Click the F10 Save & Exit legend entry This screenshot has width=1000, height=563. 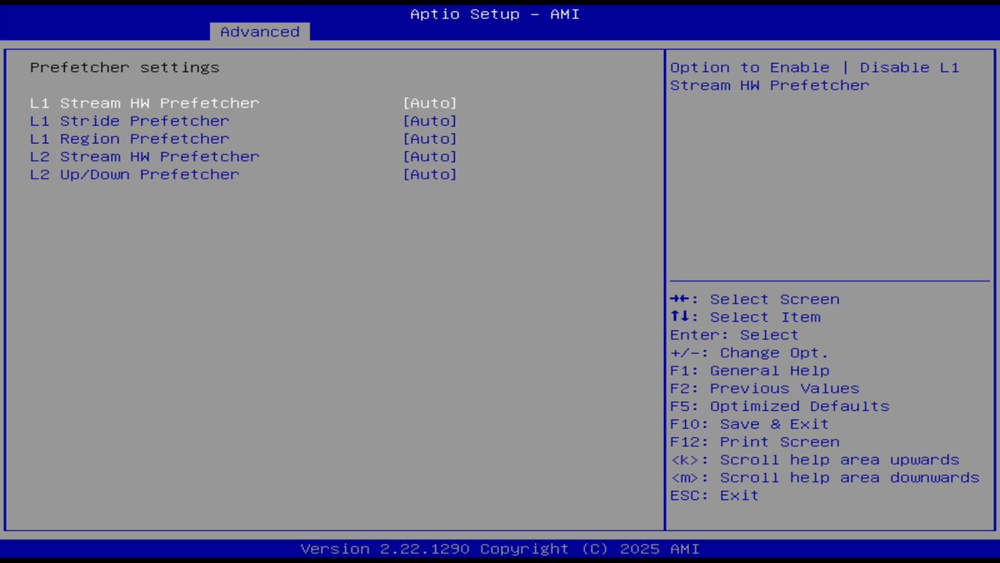click(x=748, y=423)
